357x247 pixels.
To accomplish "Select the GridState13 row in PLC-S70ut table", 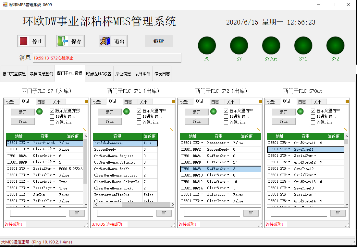I will pos(305,182).
